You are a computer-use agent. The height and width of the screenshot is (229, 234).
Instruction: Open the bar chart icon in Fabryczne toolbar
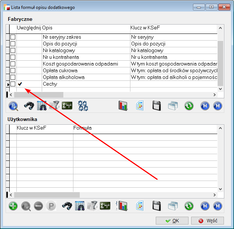pos(123,106)
